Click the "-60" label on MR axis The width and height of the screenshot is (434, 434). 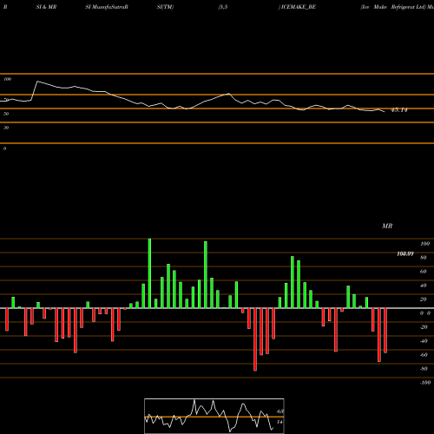pyautogui.click(x=424, y=355)
